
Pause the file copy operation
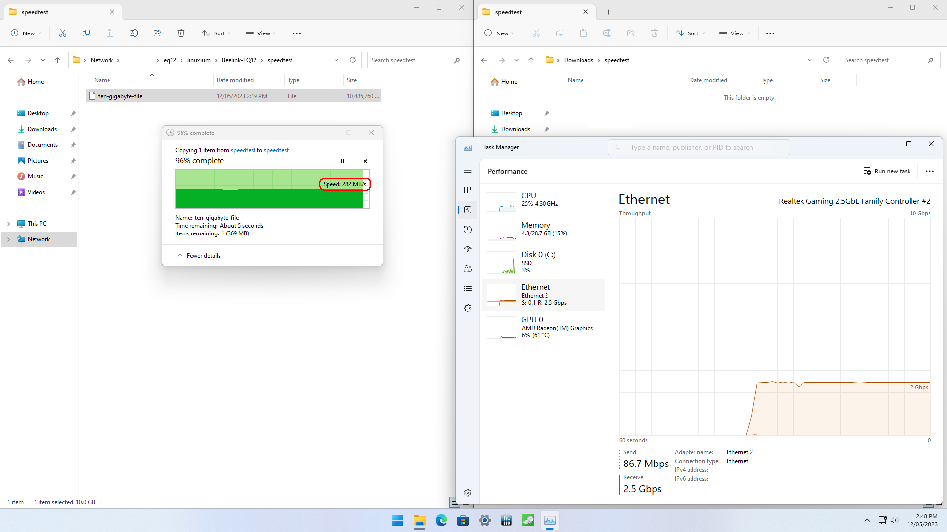tap(342, 161)
